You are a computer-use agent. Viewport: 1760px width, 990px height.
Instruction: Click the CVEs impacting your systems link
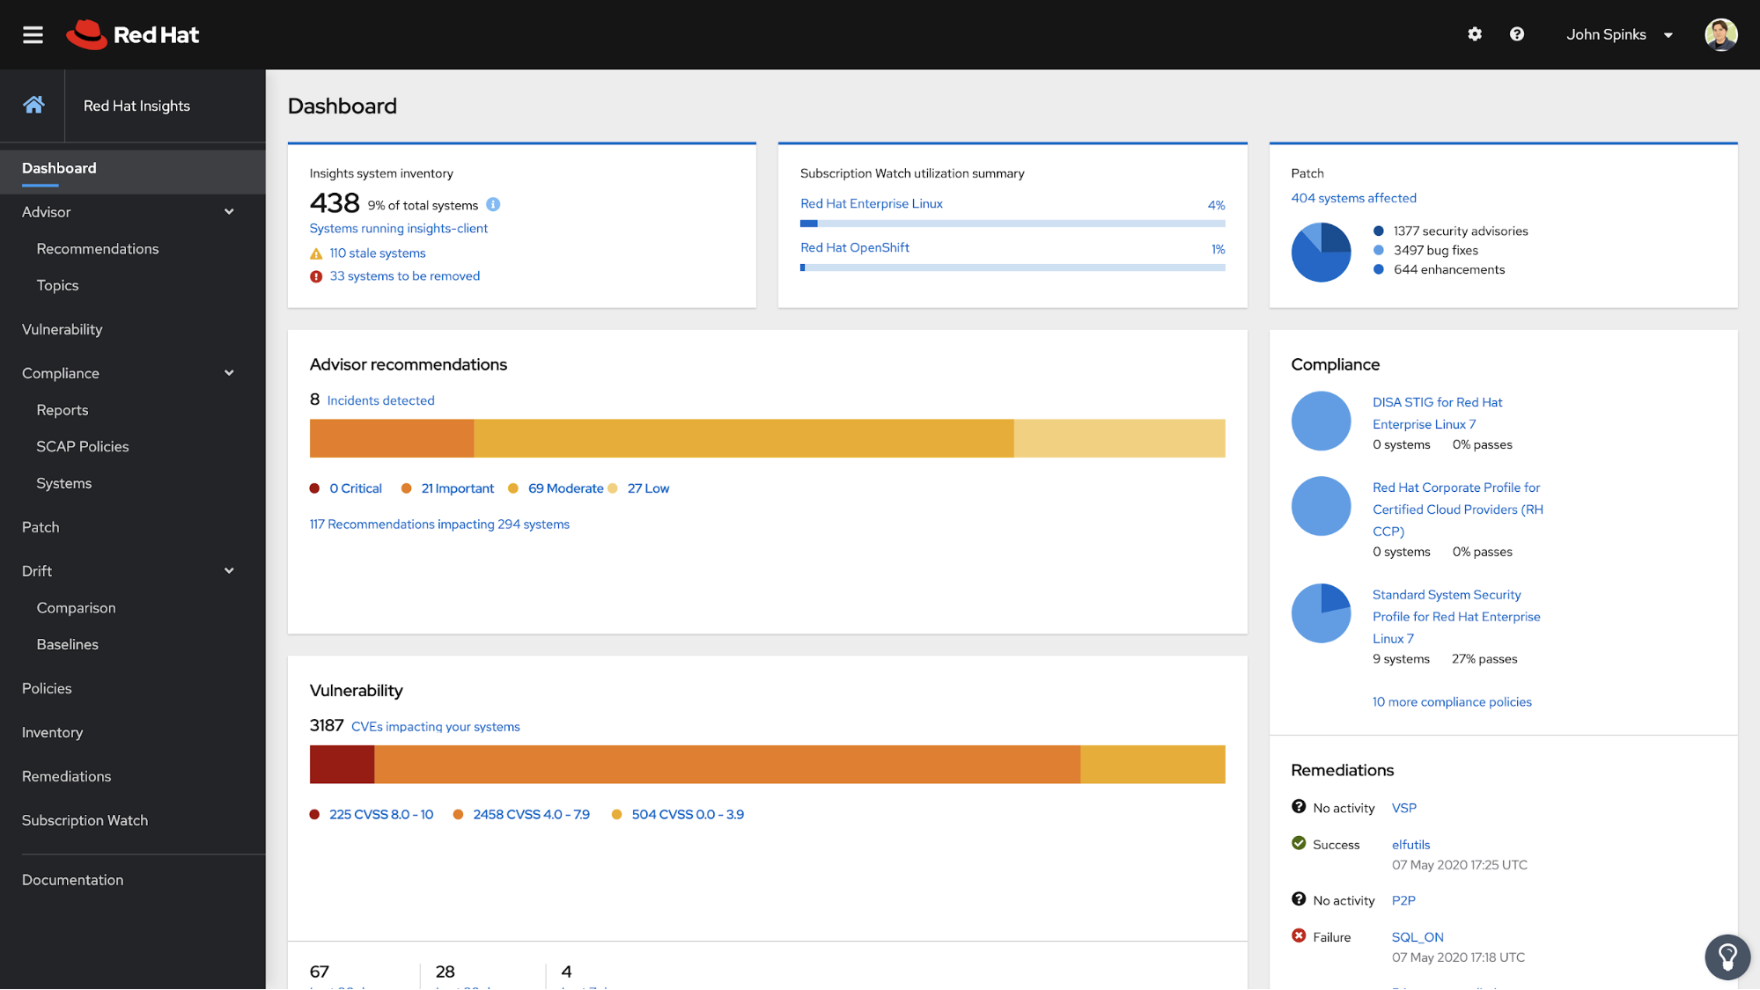pyautogui.click(x=435, y=727)
